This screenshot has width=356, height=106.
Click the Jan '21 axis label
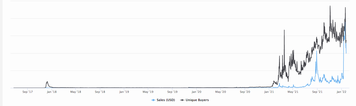point(269,92)
